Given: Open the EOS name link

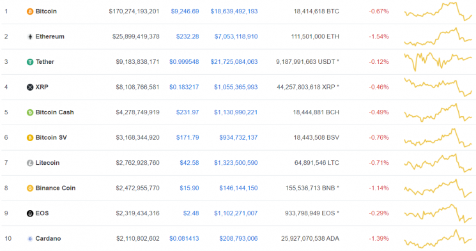Looking at the screenshot, I should (x=42, y=213).
